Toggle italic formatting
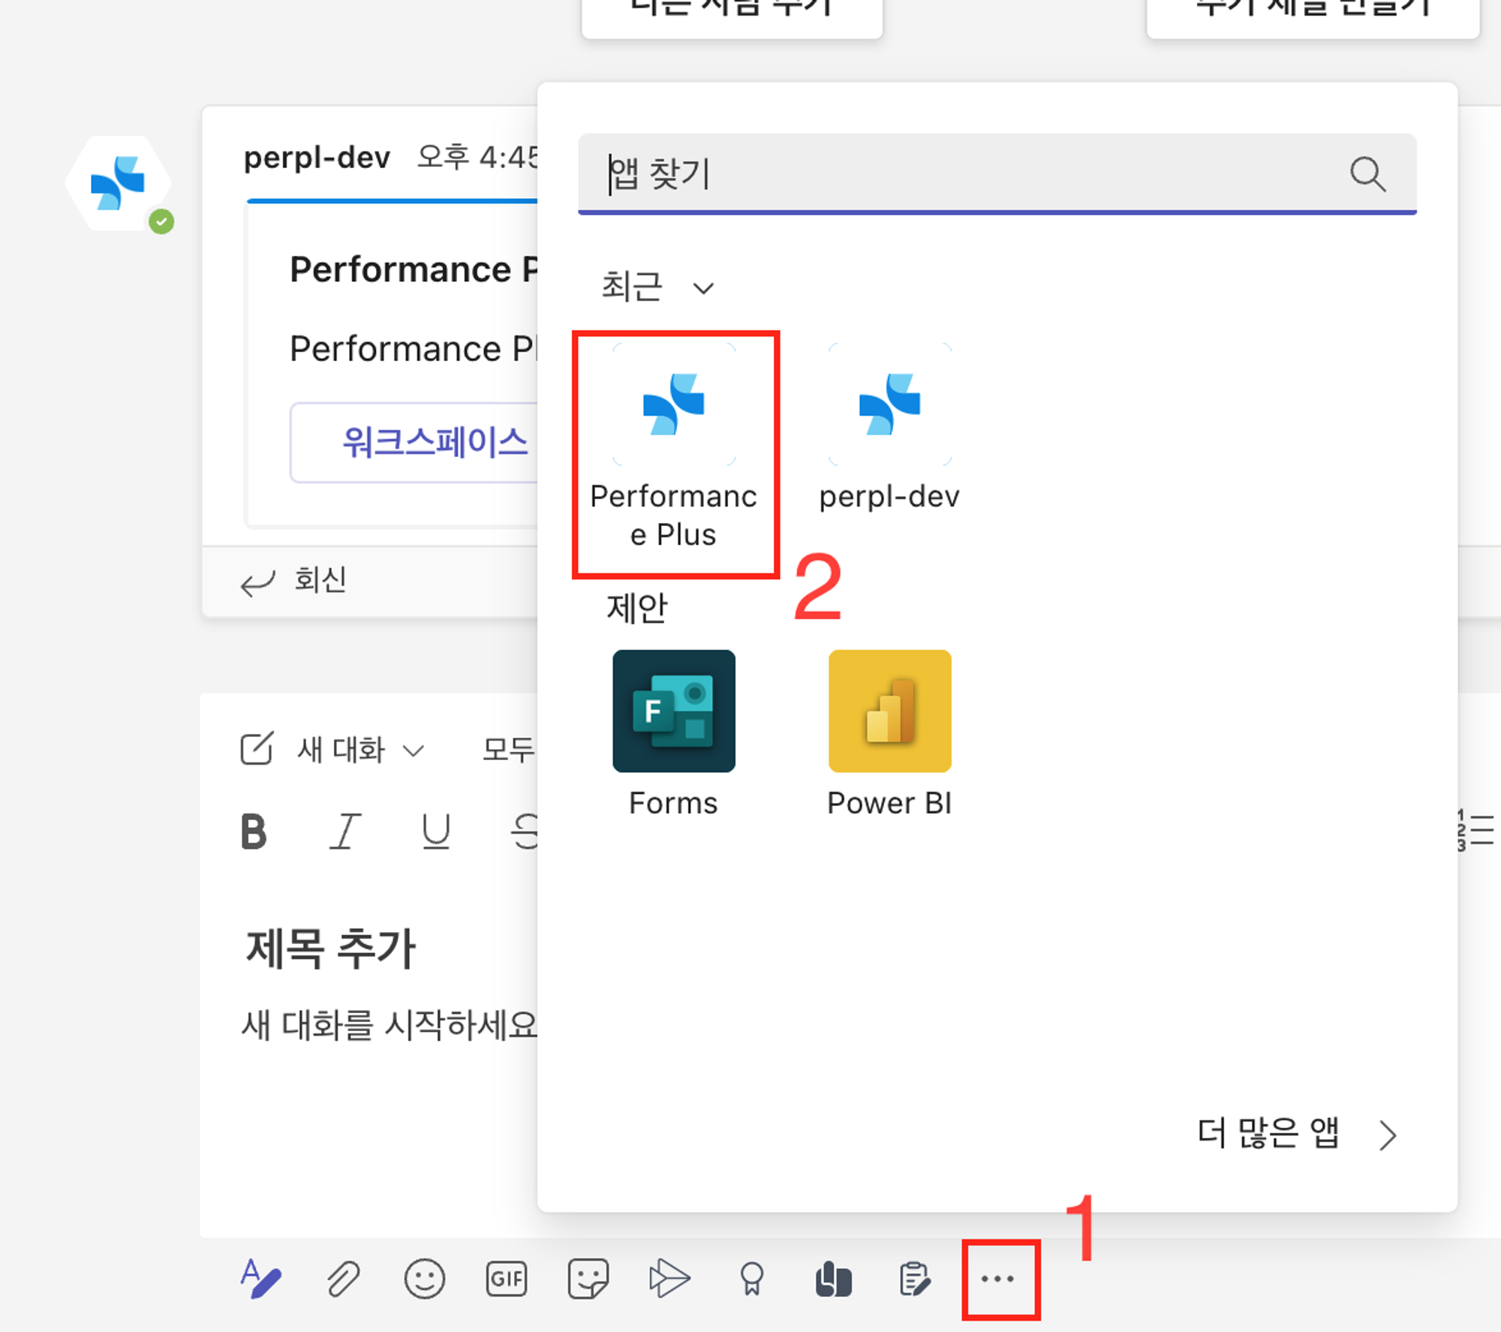The width and height of the screenshot is (1501, 1332). (x=345, y=831)
